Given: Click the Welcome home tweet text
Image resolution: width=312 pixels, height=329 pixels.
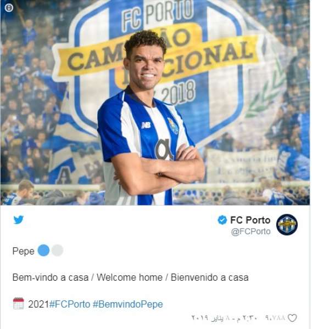Looking at the screenshot, I should click(130, 277).
